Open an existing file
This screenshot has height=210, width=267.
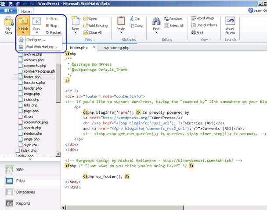[x=90, y=19]
